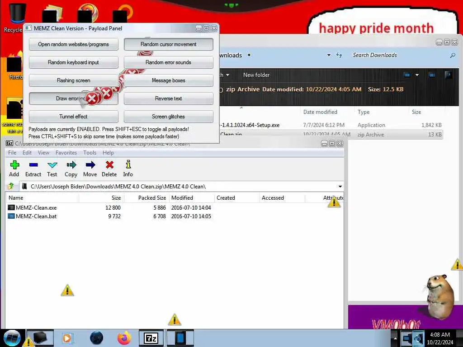Image resolution: width=463 pixels, height=347 pixels.
Task: Click the Copy icon in 7-Zip toolbar
Action: (x=71, y=165)
